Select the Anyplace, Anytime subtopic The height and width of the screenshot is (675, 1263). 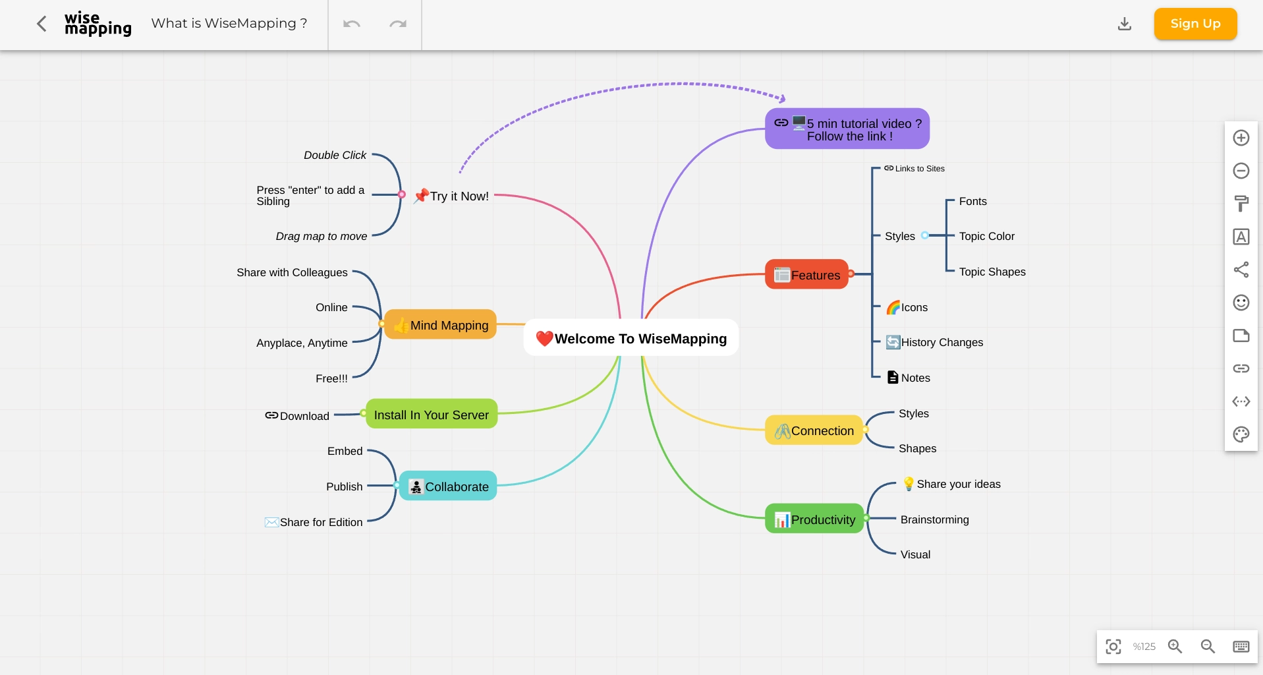click(x=302, y=343)
